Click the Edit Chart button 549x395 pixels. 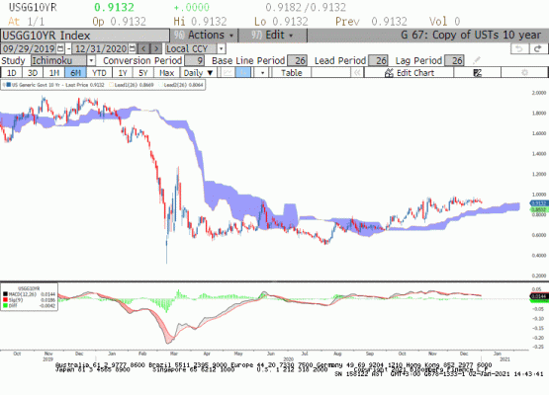(x=409, y=73)
